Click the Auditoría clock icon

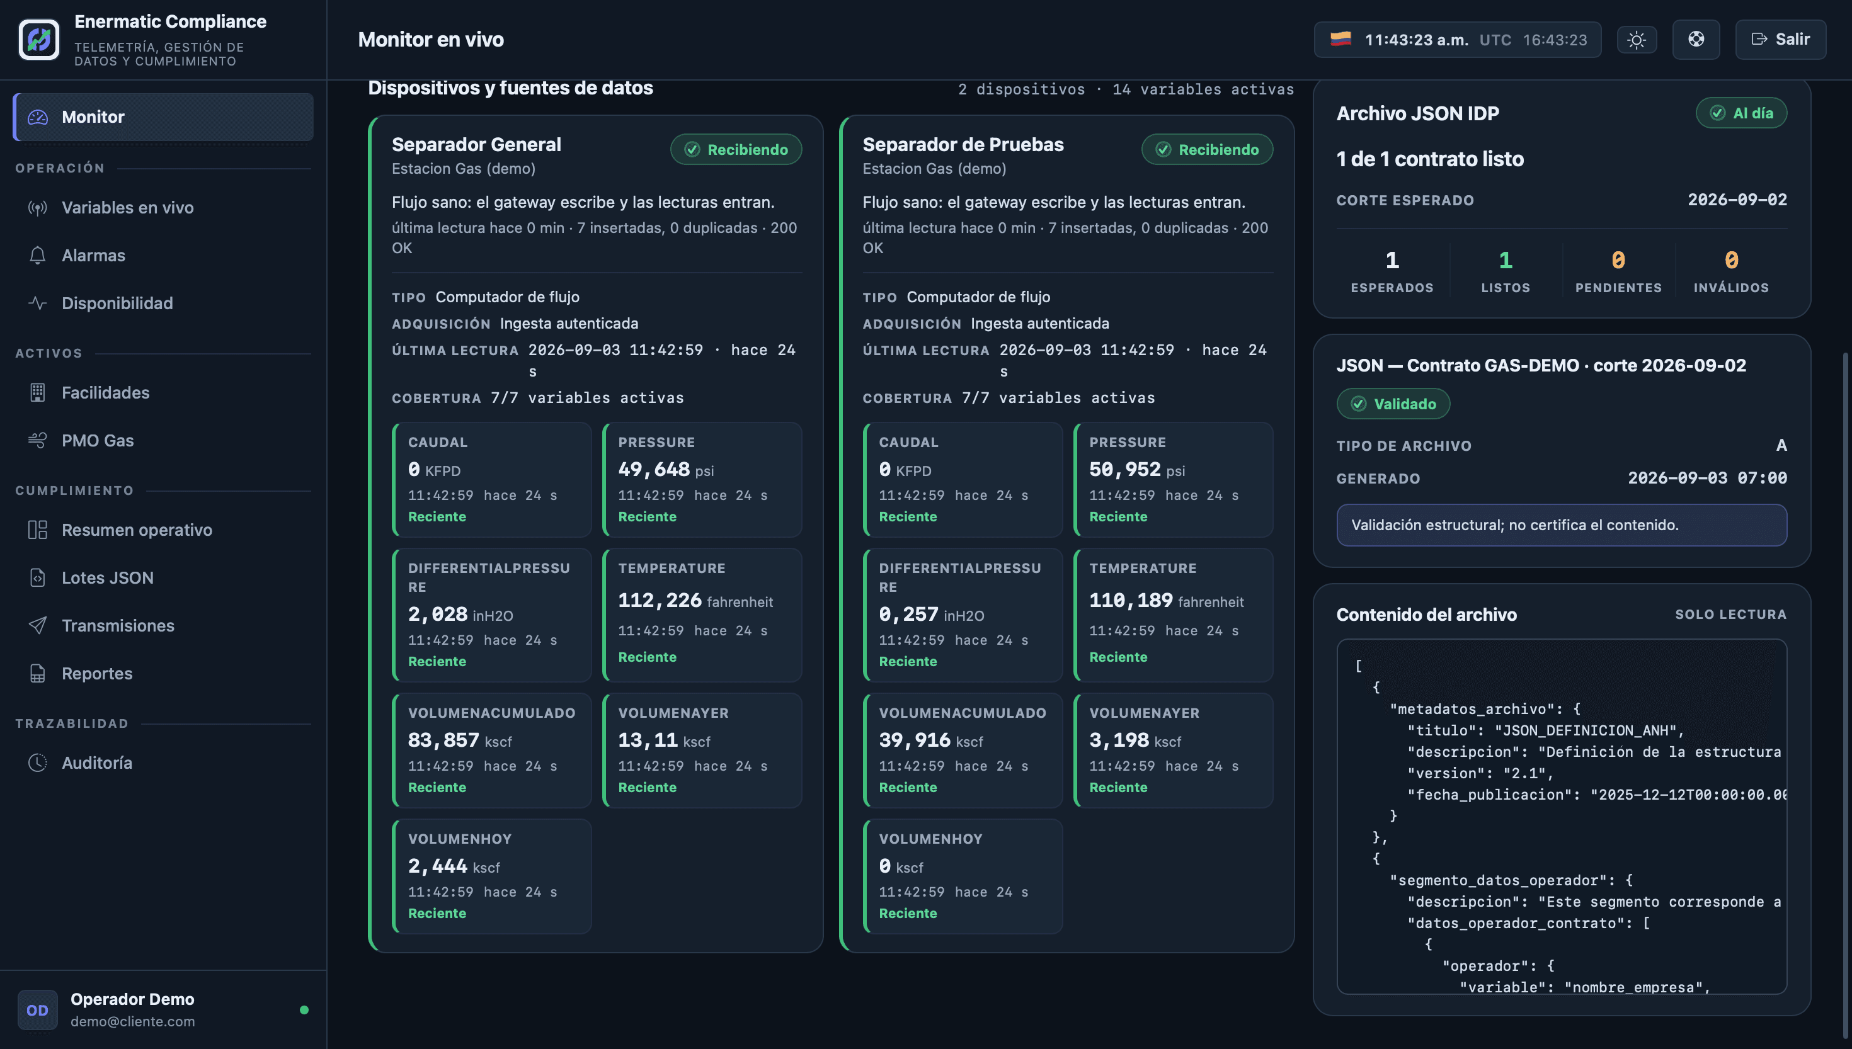37,763
